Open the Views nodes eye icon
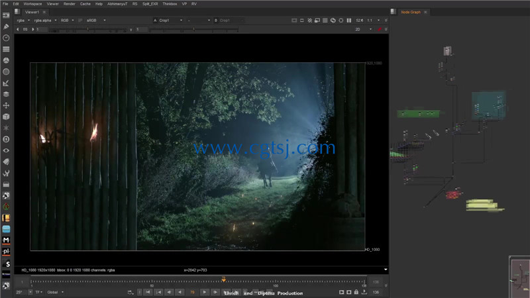530x298 pixels. pyautogui.click(x=6, y=150)
